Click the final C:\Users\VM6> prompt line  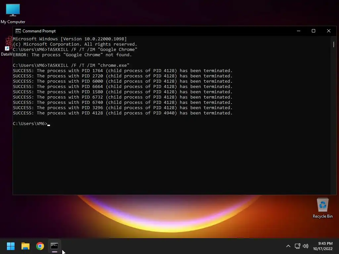click(31, 124)
